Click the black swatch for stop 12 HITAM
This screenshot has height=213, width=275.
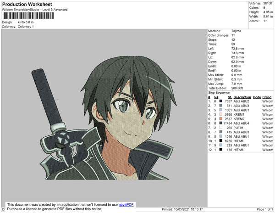point(221,150)
